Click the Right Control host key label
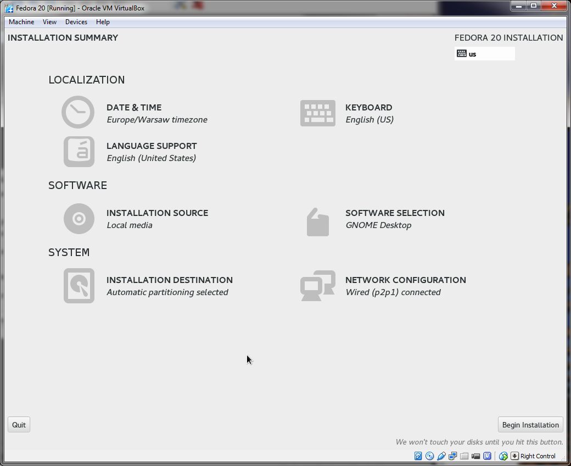 538,456
